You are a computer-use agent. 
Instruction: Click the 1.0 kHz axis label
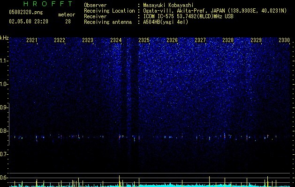pos(3,84)
